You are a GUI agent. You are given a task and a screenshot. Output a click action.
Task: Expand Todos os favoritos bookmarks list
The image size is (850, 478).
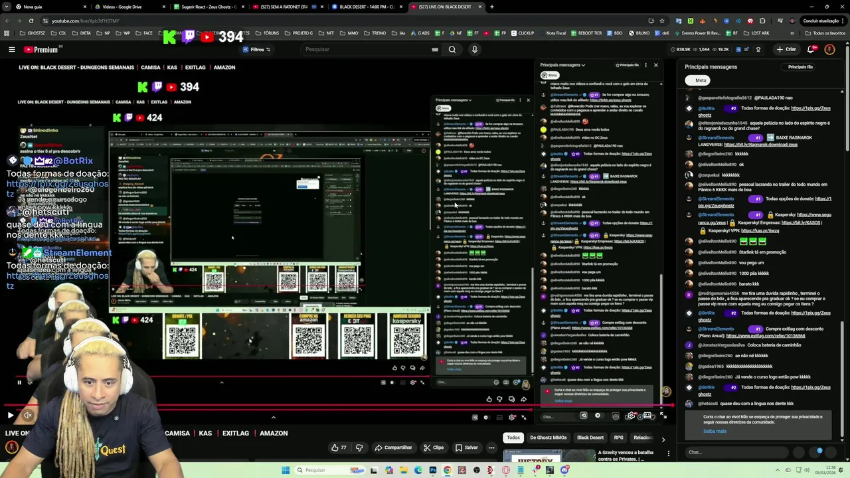[826, 33]
